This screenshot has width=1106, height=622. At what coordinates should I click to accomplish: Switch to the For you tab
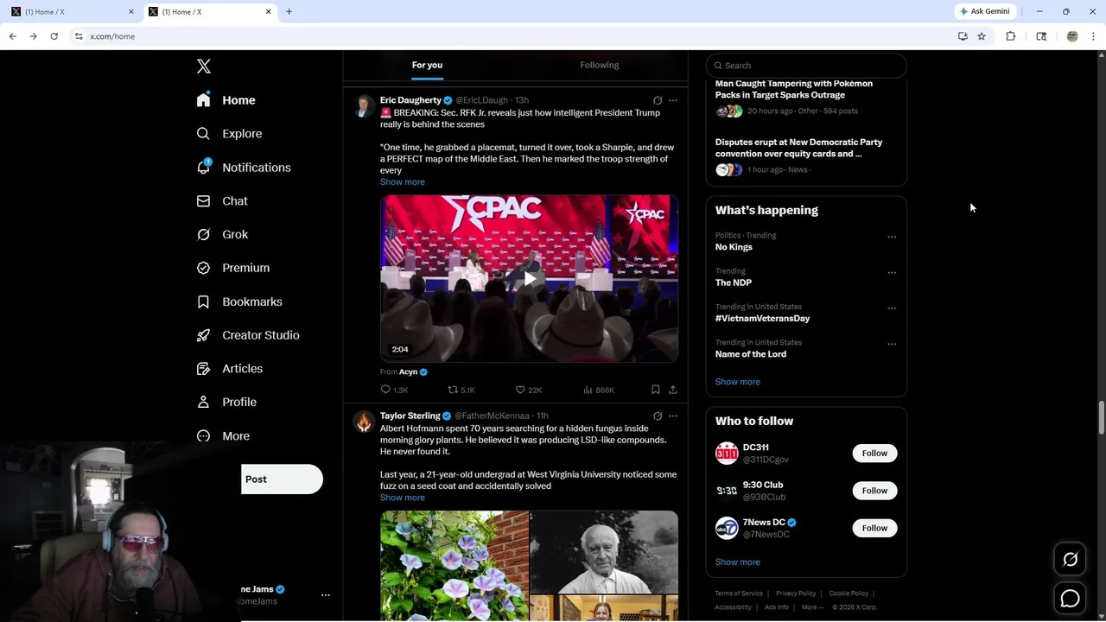pyautogui.click(x=427, y=65)
